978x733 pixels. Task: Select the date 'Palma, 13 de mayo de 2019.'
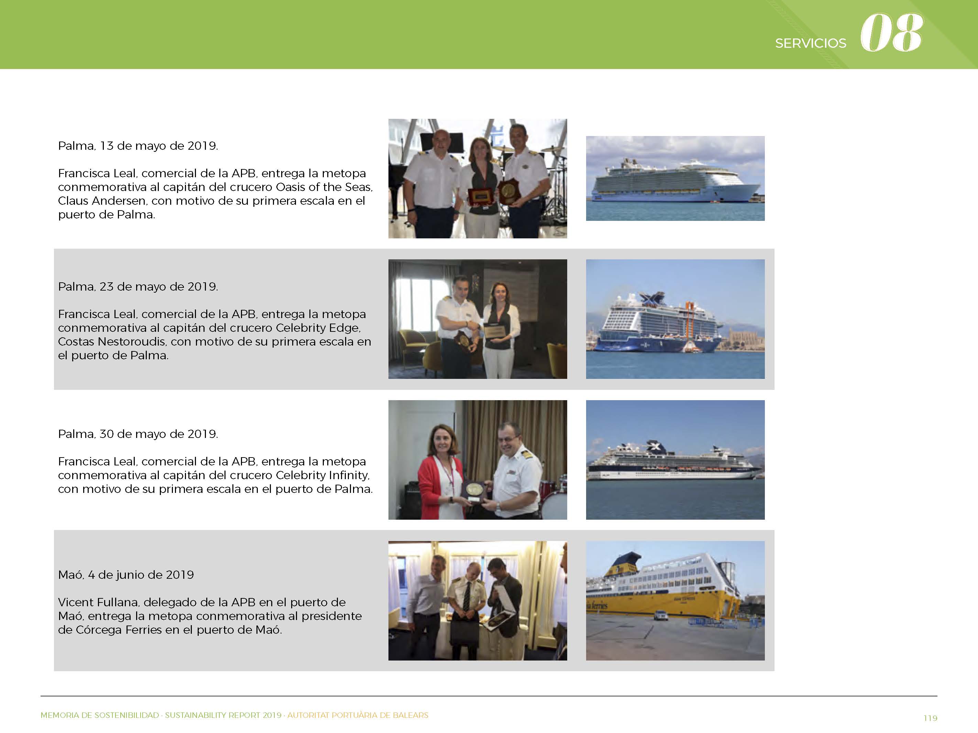click(138, 146)
